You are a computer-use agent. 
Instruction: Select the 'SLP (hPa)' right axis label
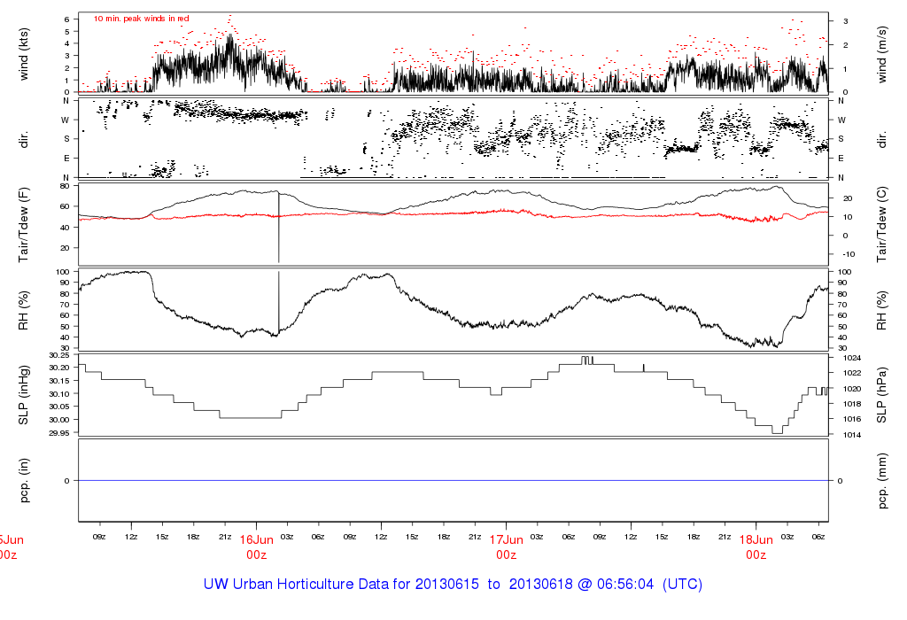tap(882, 394)
